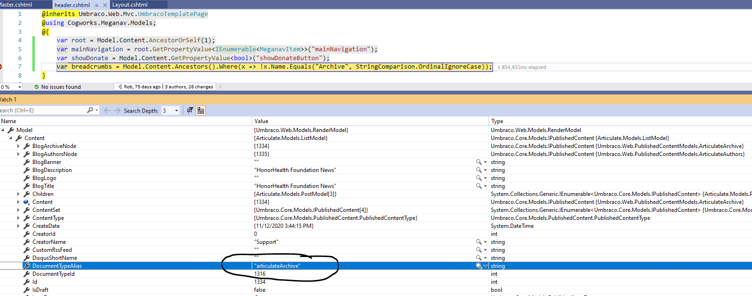Toggle the hexadecimal display watch toolbar button

[201, 110]
